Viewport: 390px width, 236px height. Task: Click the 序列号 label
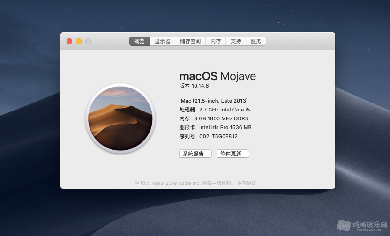pos(187,136)
